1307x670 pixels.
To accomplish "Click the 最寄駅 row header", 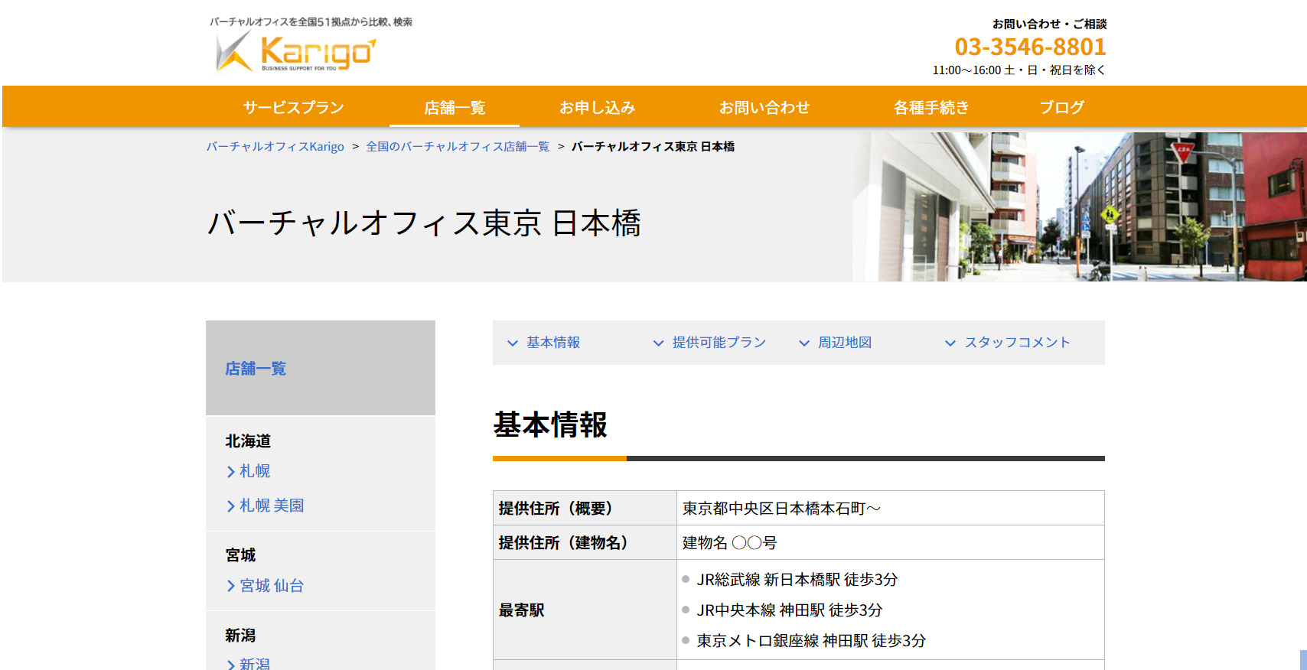I will 585,610.
